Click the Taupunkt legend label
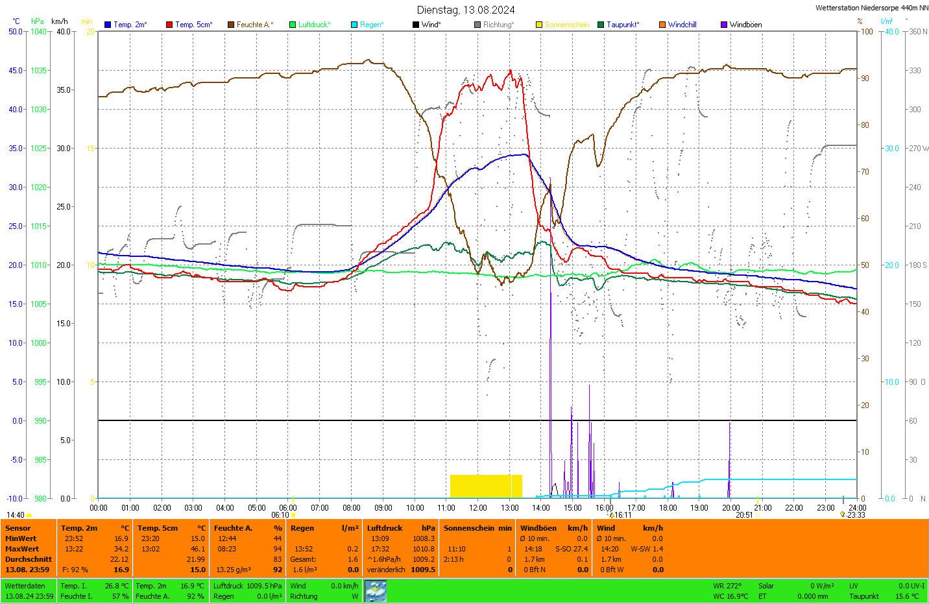Screen dimensions: 929x604 (623, 25)
